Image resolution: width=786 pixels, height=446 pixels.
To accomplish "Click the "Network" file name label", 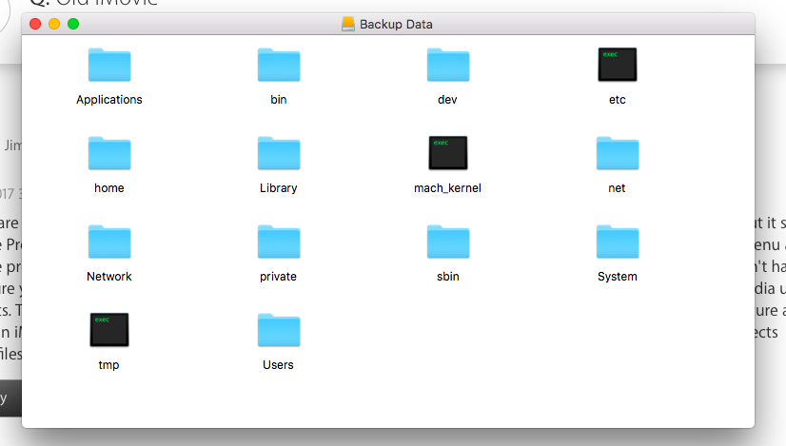I will [x=109, y=277].
